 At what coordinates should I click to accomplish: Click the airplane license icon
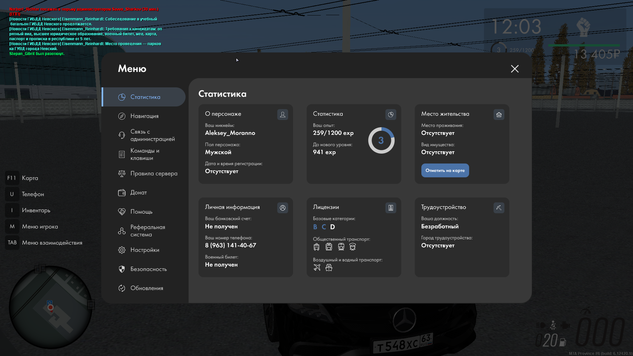(317, 268)
